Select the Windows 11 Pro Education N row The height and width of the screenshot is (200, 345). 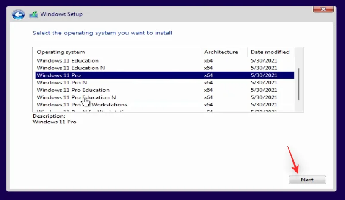(165, 97)
